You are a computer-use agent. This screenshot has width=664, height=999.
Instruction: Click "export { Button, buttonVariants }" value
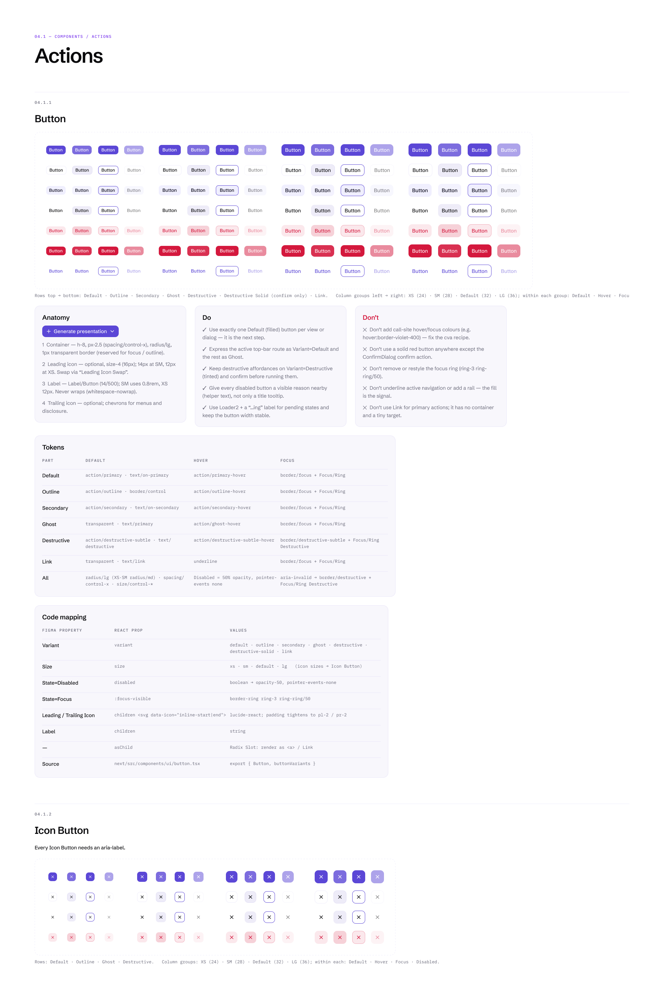pyautogui.click(x=272, y=764)
